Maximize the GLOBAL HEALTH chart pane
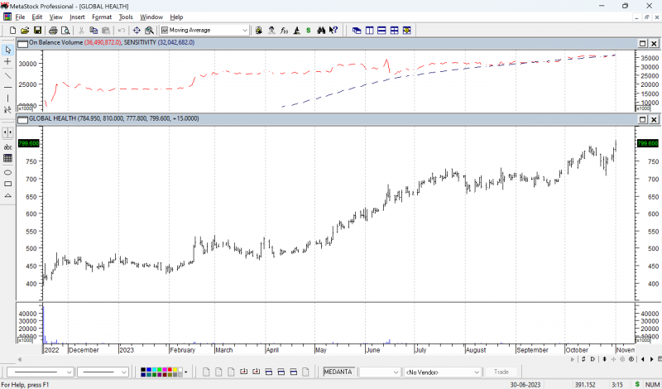The height and width of the screenshot is (389, 662). (x=642, y=119)
